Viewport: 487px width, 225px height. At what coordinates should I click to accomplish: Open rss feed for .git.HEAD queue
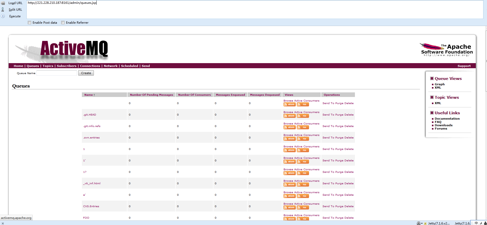(303, 116)
